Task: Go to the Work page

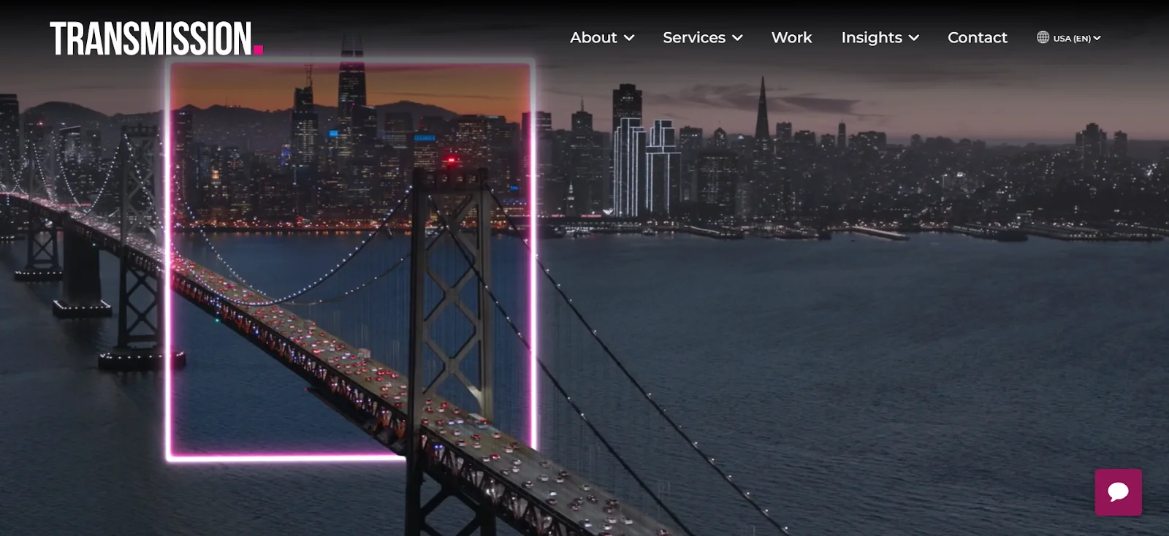Action: 791,37
